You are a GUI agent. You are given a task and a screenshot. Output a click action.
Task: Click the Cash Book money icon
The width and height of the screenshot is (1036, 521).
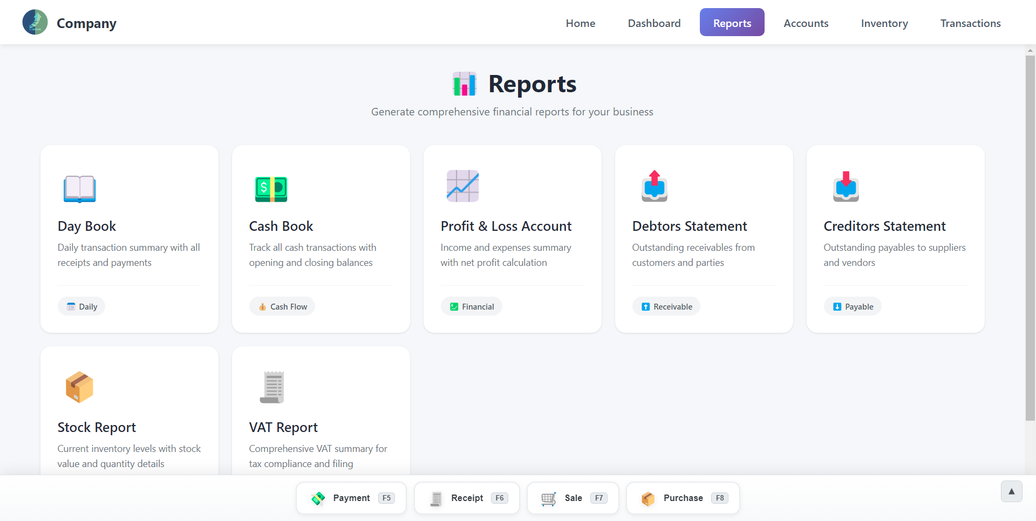point(271,189)
